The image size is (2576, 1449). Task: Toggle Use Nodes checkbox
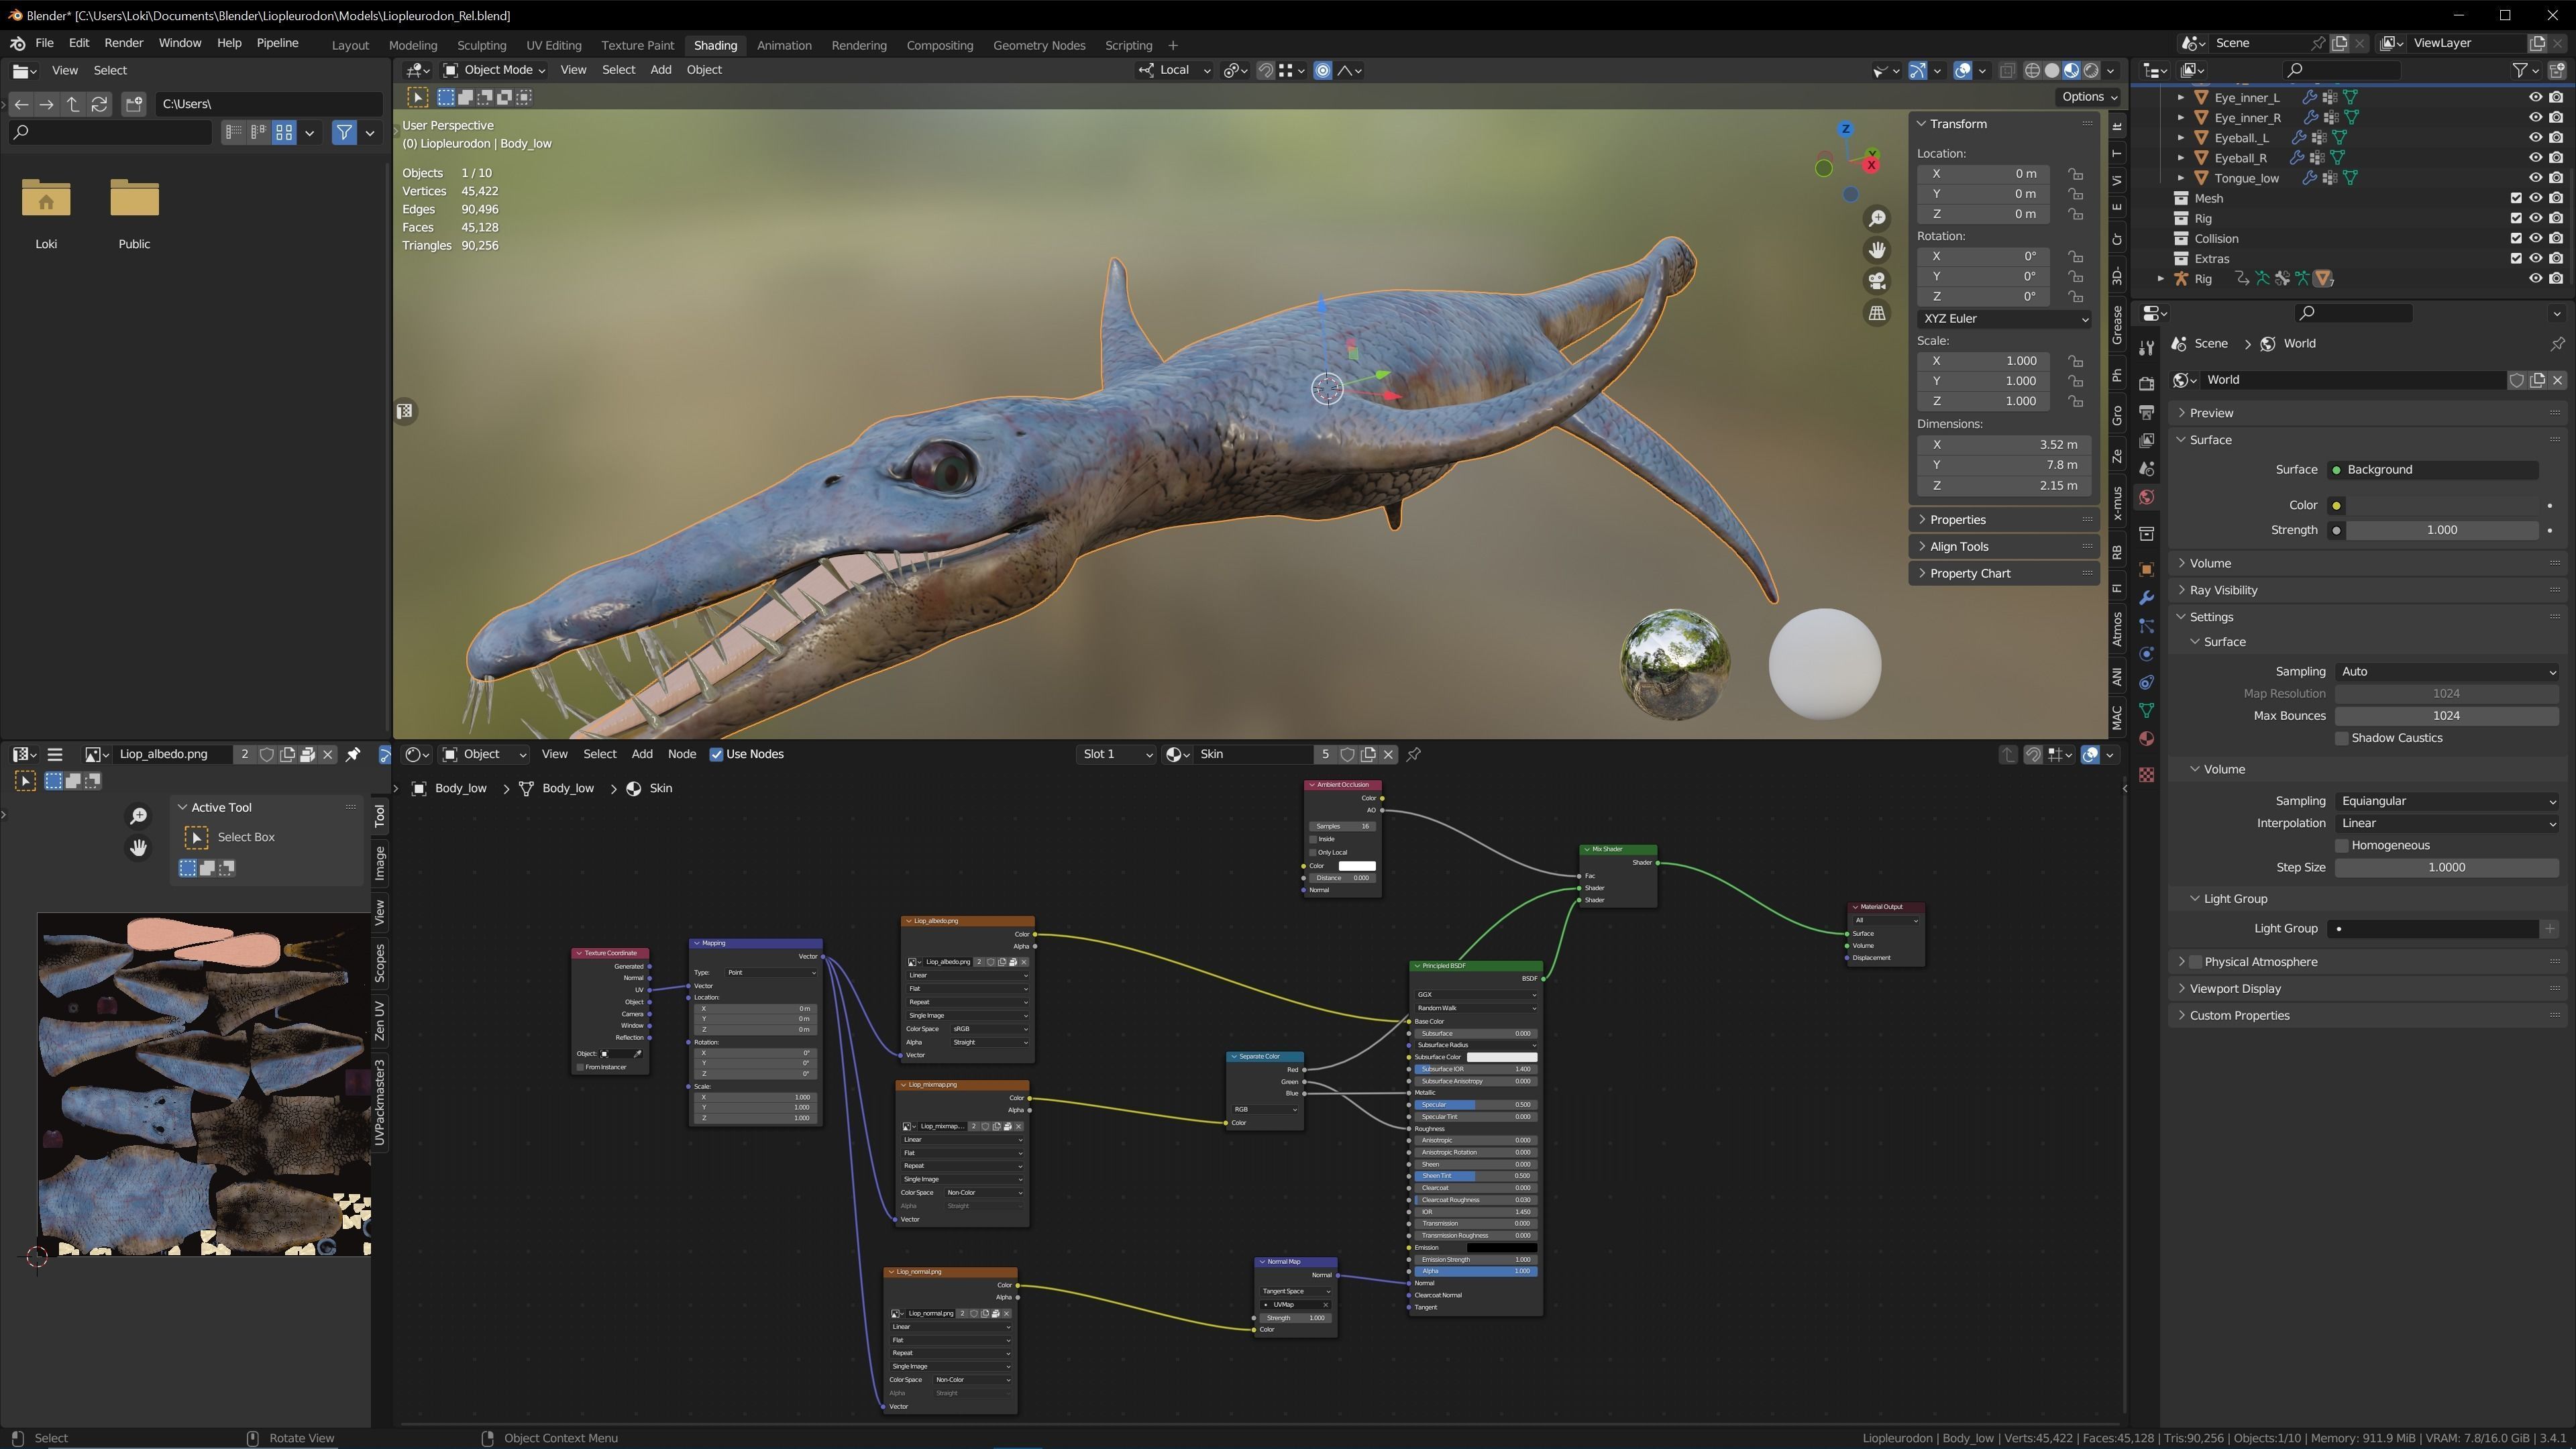(716, 754)
